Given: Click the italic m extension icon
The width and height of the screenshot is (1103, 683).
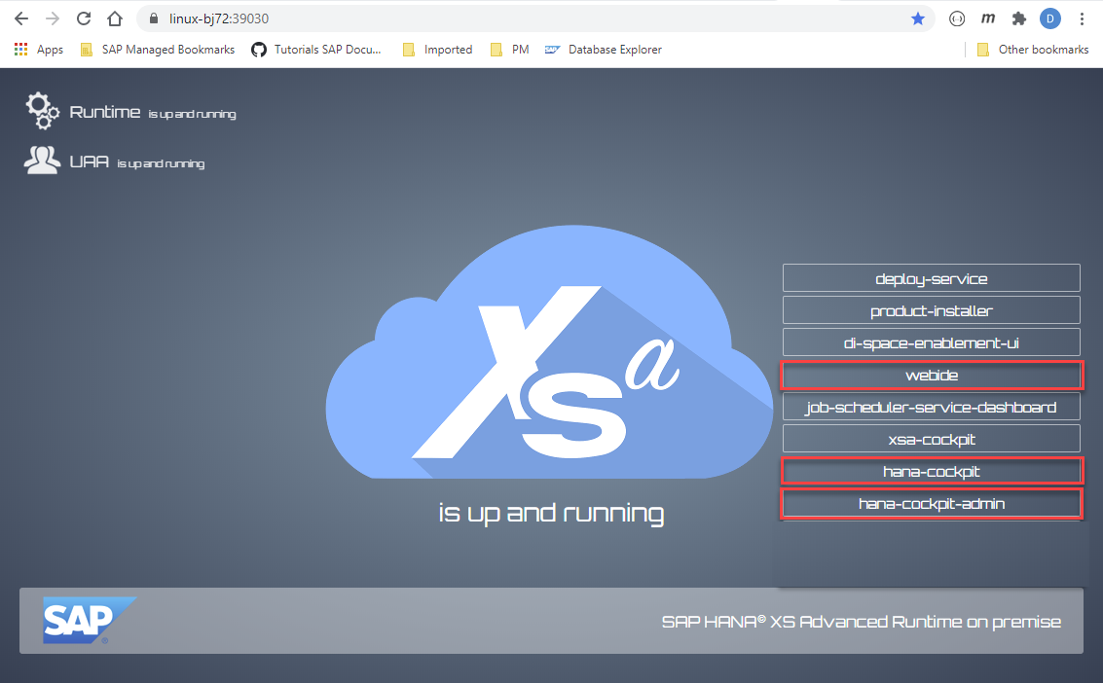Looking at the screenshot, I should click(x=988, y=19).
